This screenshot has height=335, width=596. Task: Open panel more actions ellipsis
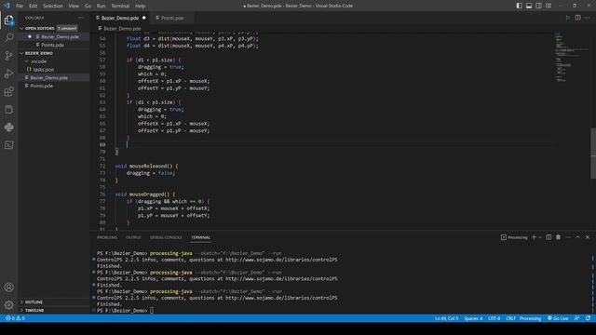pyautogui.click(x=568, y=237)
